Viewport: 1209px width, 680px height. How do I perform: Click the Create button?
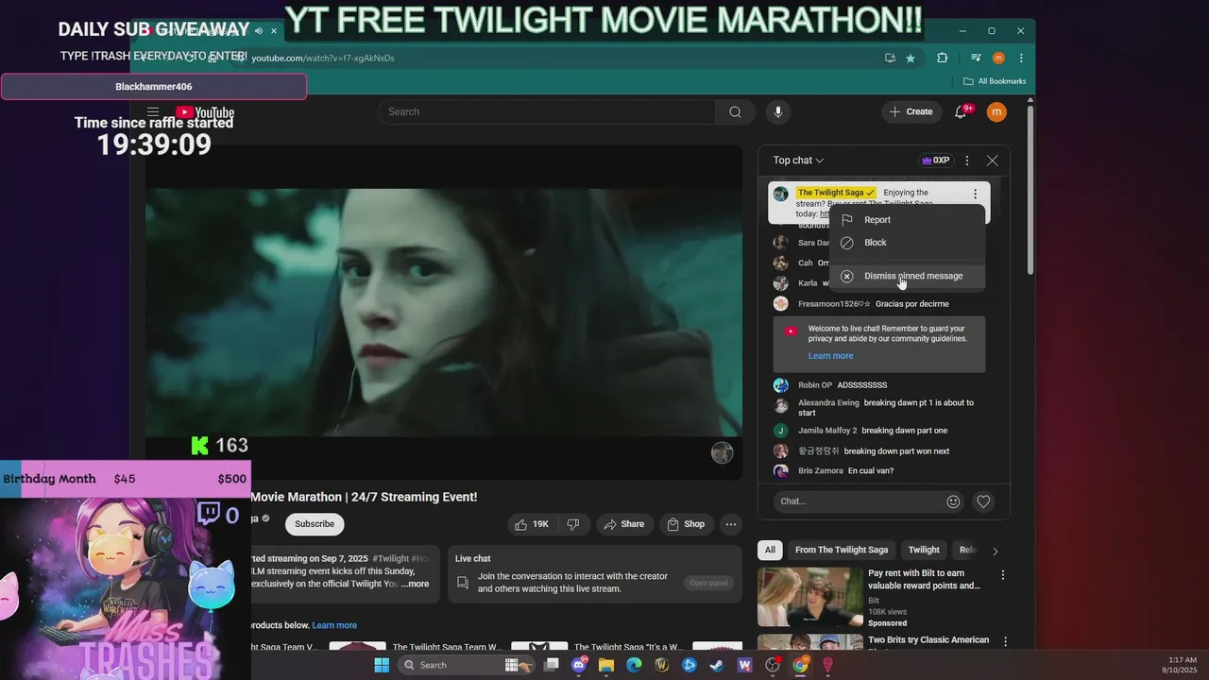click(911, 111)
